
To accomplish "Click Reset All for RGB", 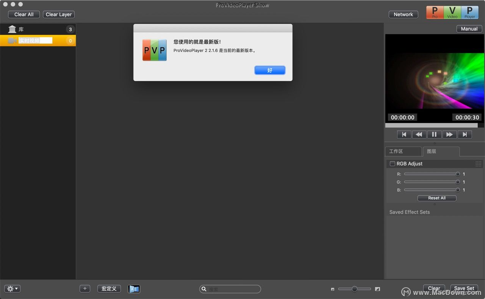I will coord(437,198).
